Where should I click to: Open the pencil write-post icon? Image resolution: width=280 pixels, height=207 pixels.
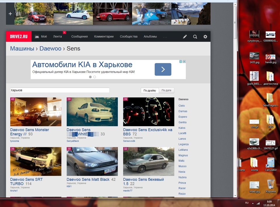(x=185, y=37)
